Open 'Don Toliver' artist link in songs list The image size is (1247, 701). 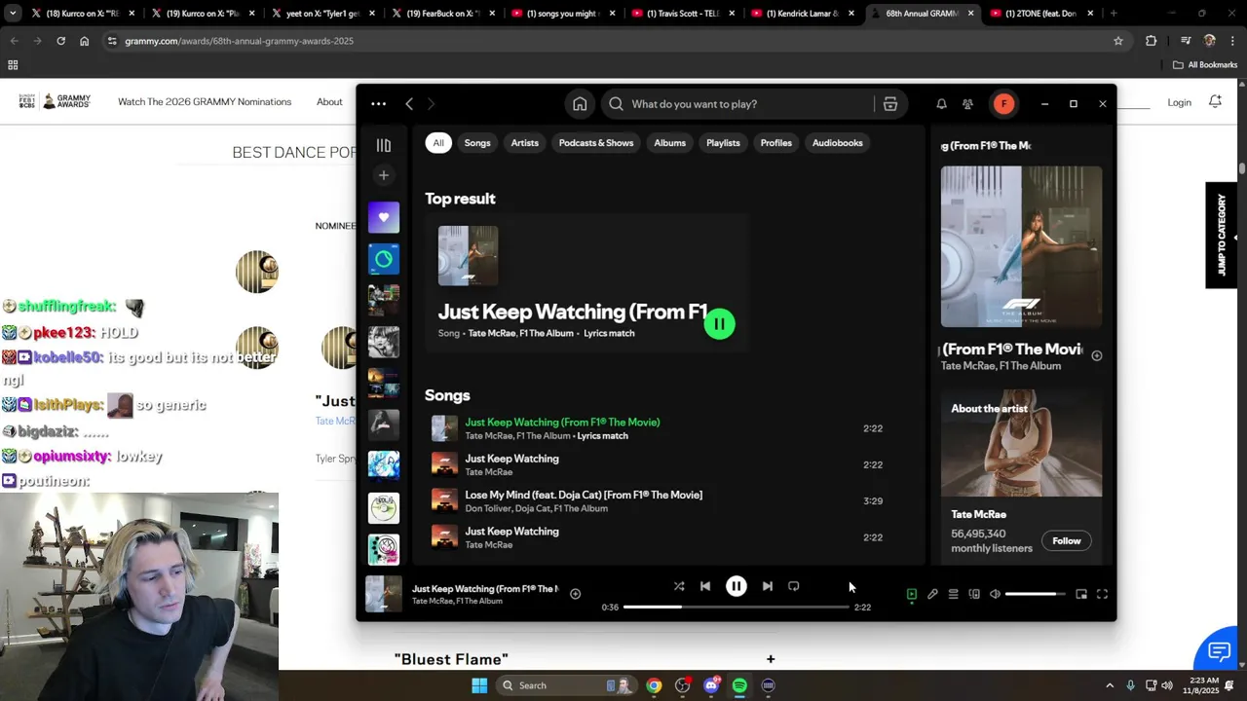(x=487, y=508)
